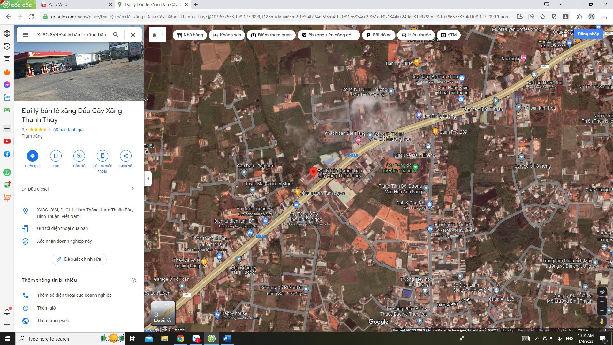
Task: Click the UBND xã Hàm Thắng map marker
Action: click(428, 147)
